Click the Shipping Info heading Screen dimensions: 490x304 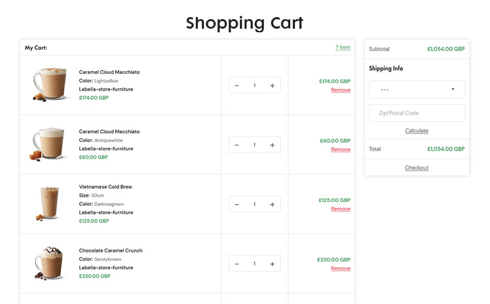point(386,68)
